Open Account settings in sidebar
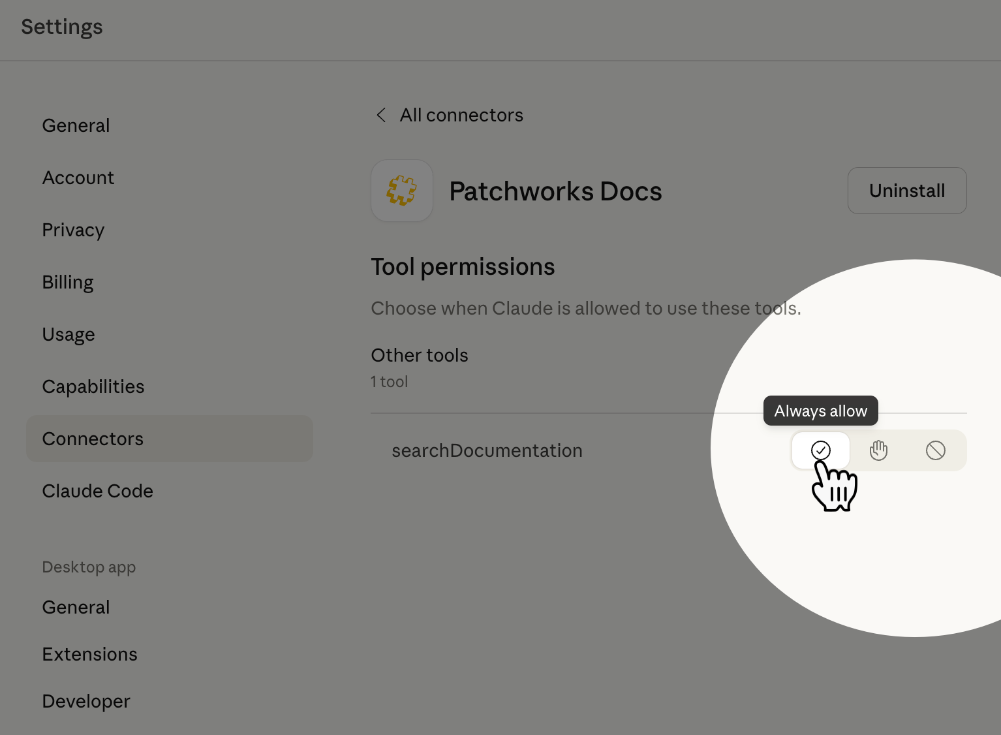The height and width of the screenshot is (735, 1001). tap(78, 178)
